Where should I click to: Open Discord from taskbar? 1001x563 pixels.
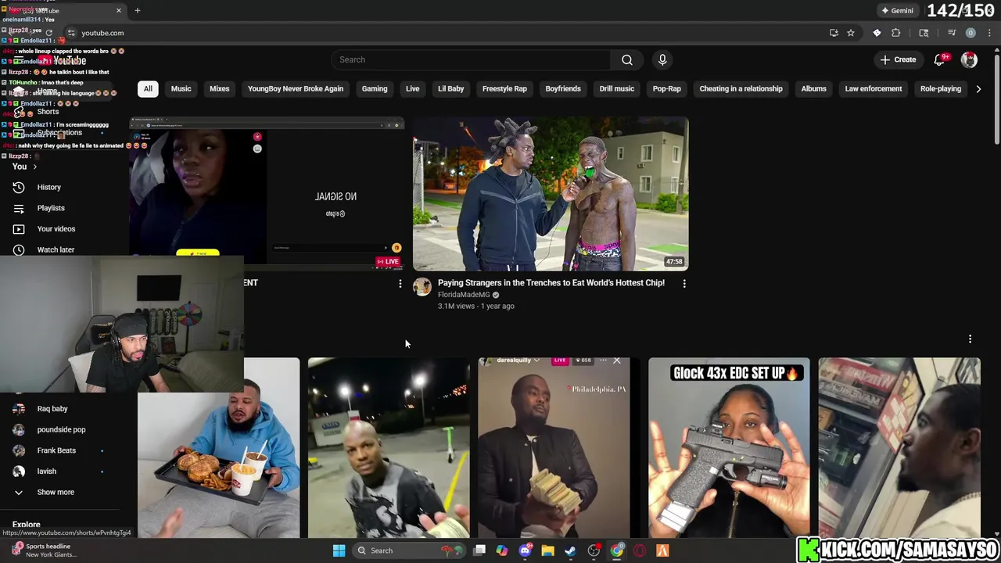pos(525,550)
